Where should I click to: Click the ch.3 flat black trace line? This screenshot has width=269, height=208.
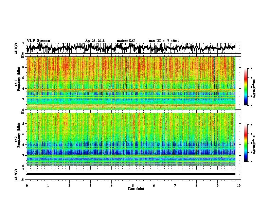coord(131,174)
